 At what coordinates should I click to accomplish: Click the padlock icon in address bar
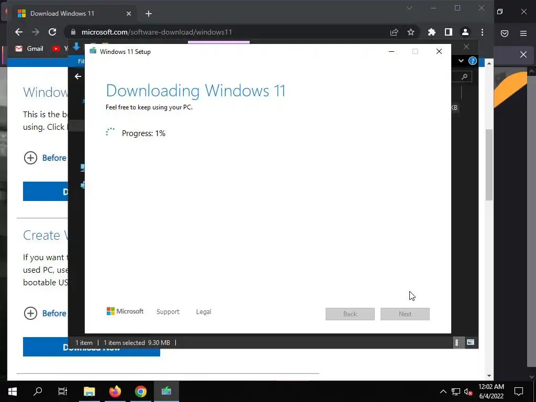tap(73, 32)
